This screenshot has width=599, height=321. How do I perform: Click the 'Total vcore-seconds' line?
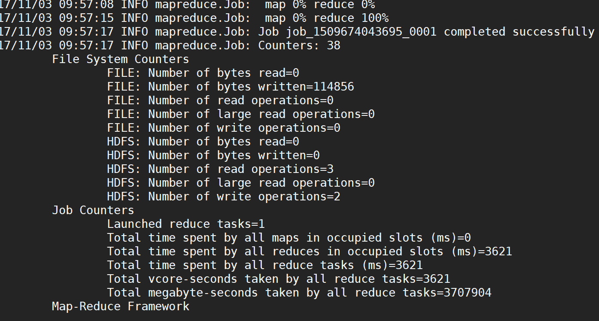pos(279,279)
